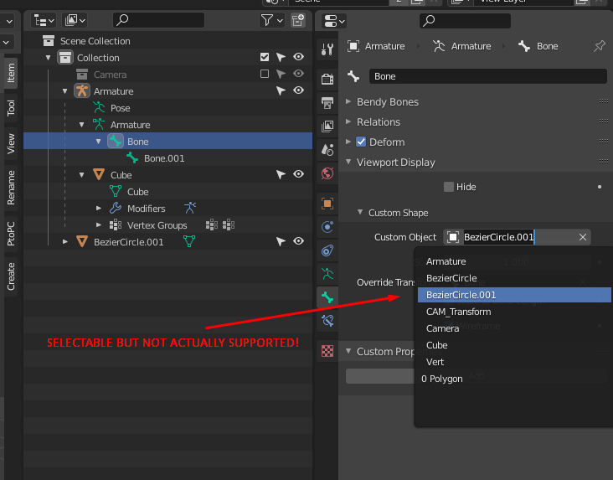This screenshot has width=613, height=480.
Task: Open the outliner filter dropdown
Action: coord(271,20)
